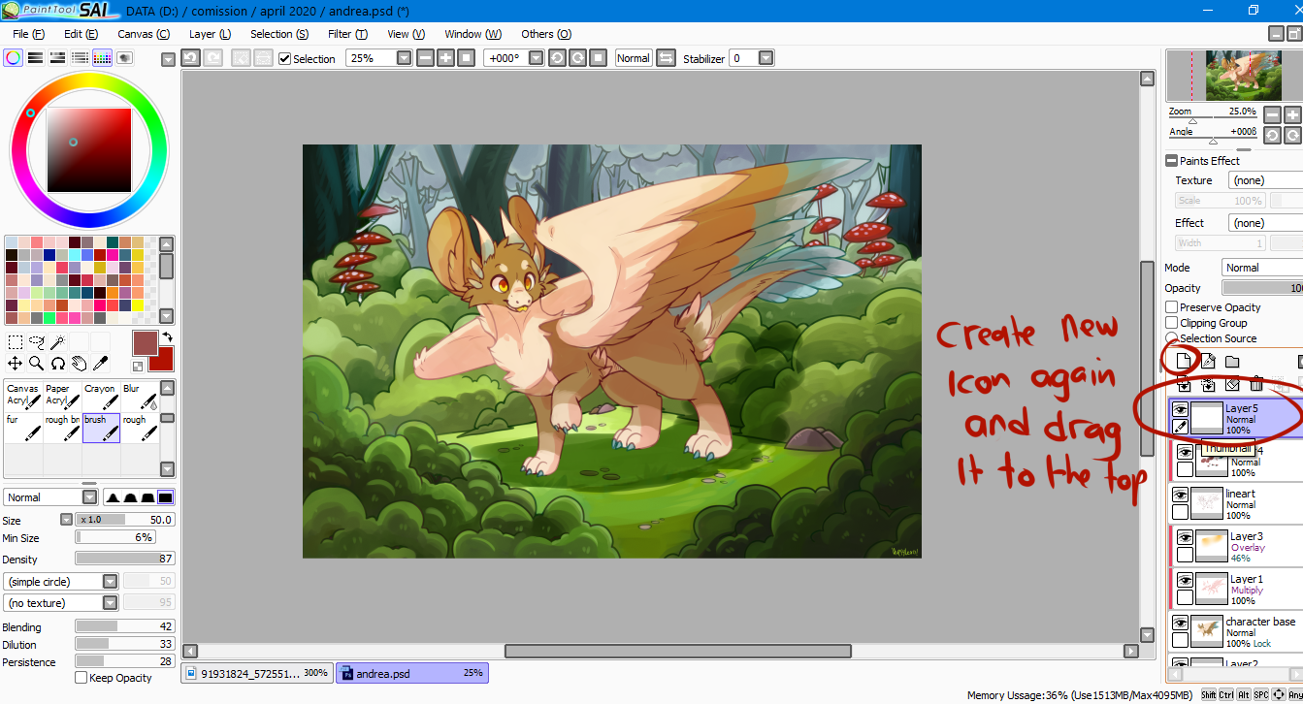Create a new linework layer

point(1208,362)
